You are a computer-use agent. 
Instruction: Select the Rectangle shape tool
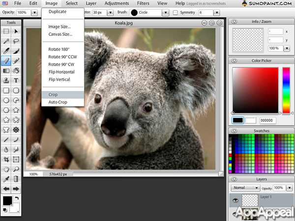click(6, 90)
